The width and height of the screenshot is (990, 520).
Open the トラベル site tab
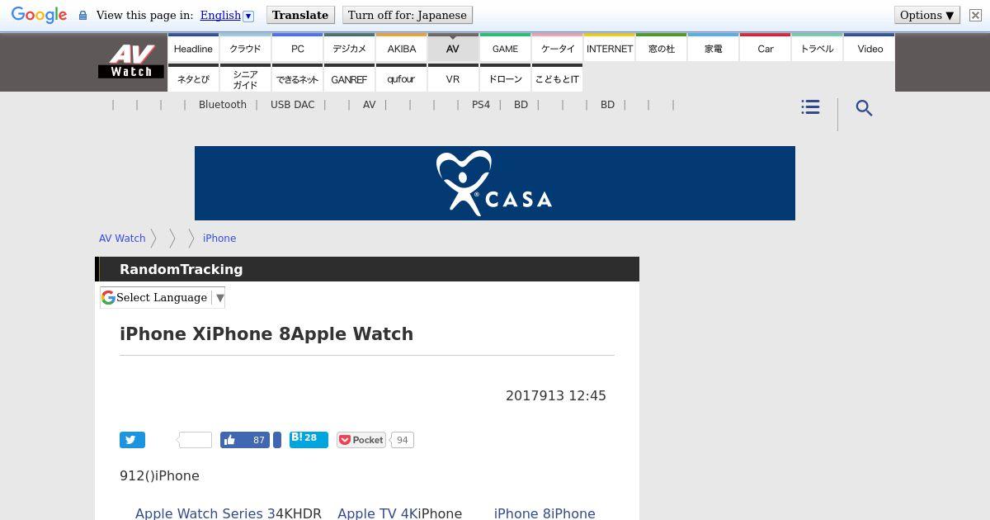pos(818,49)
